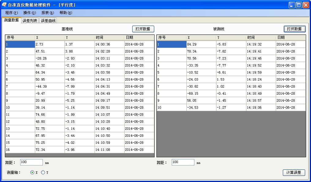Select the Y measurement axis radio button
Screen dimensions: 311x182
tap(43, 172)
